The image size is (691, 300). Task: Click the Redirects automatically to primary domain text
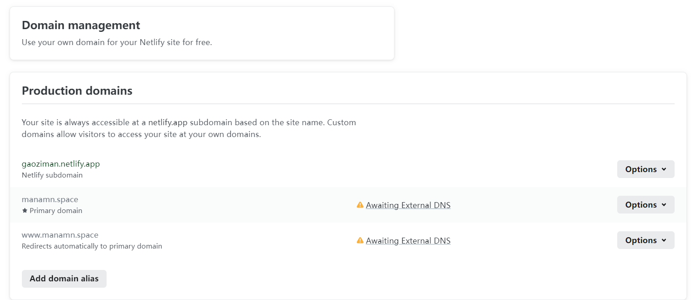[x=92, y=246]
